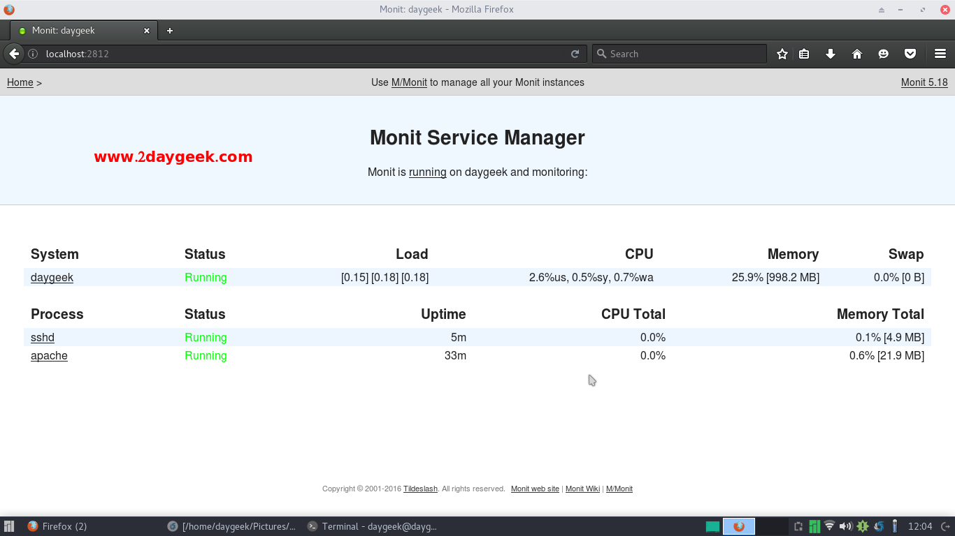This screenshot has width=955, height=536.
Task: Click the 'running' link in the header
Action: (428, 172)
